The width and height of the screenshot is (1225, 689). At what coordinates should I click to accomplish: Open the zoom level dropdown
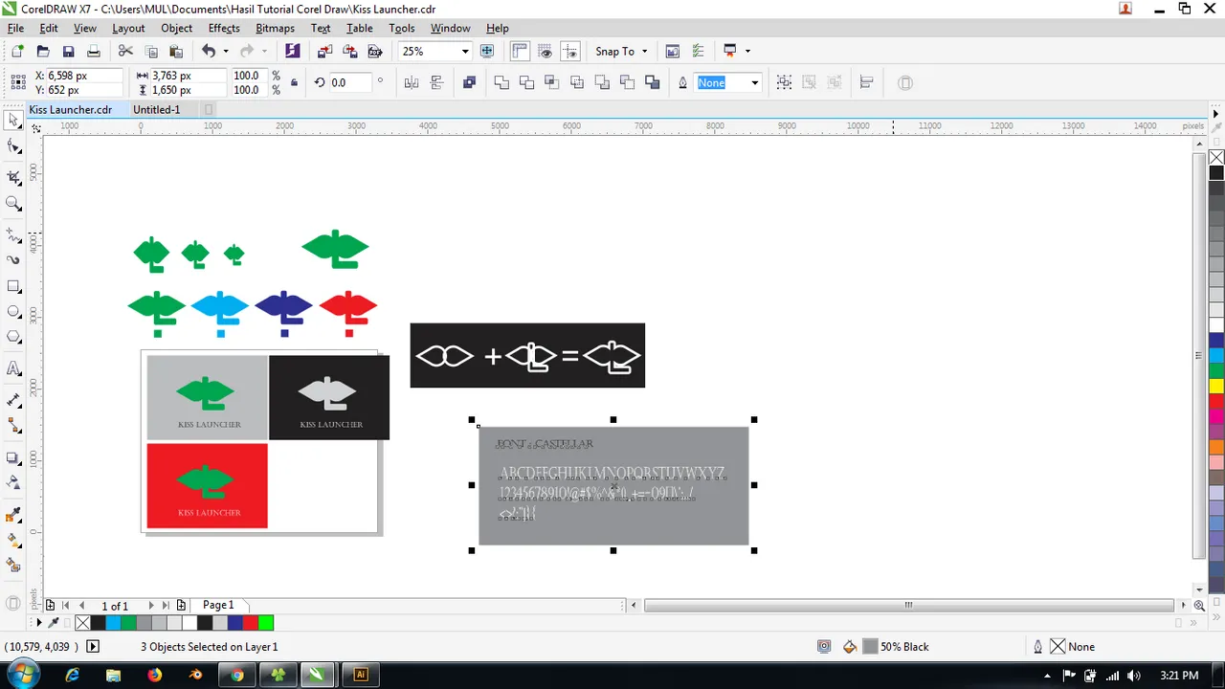click(465, 51)
